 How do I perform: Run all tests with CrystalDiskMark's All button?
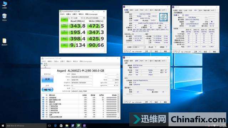click(64, 20)
